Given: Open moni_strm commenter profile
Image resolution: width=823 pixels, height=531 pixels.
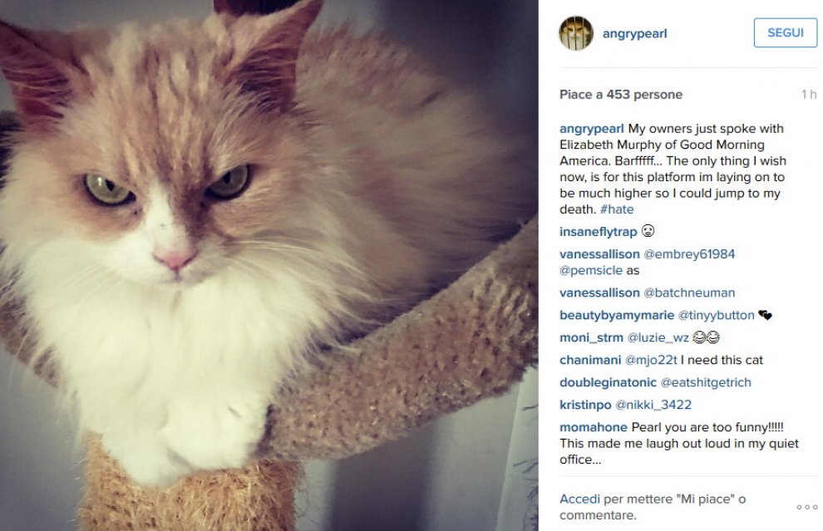Looking at the screenshot, I should (x=591, y=337).
